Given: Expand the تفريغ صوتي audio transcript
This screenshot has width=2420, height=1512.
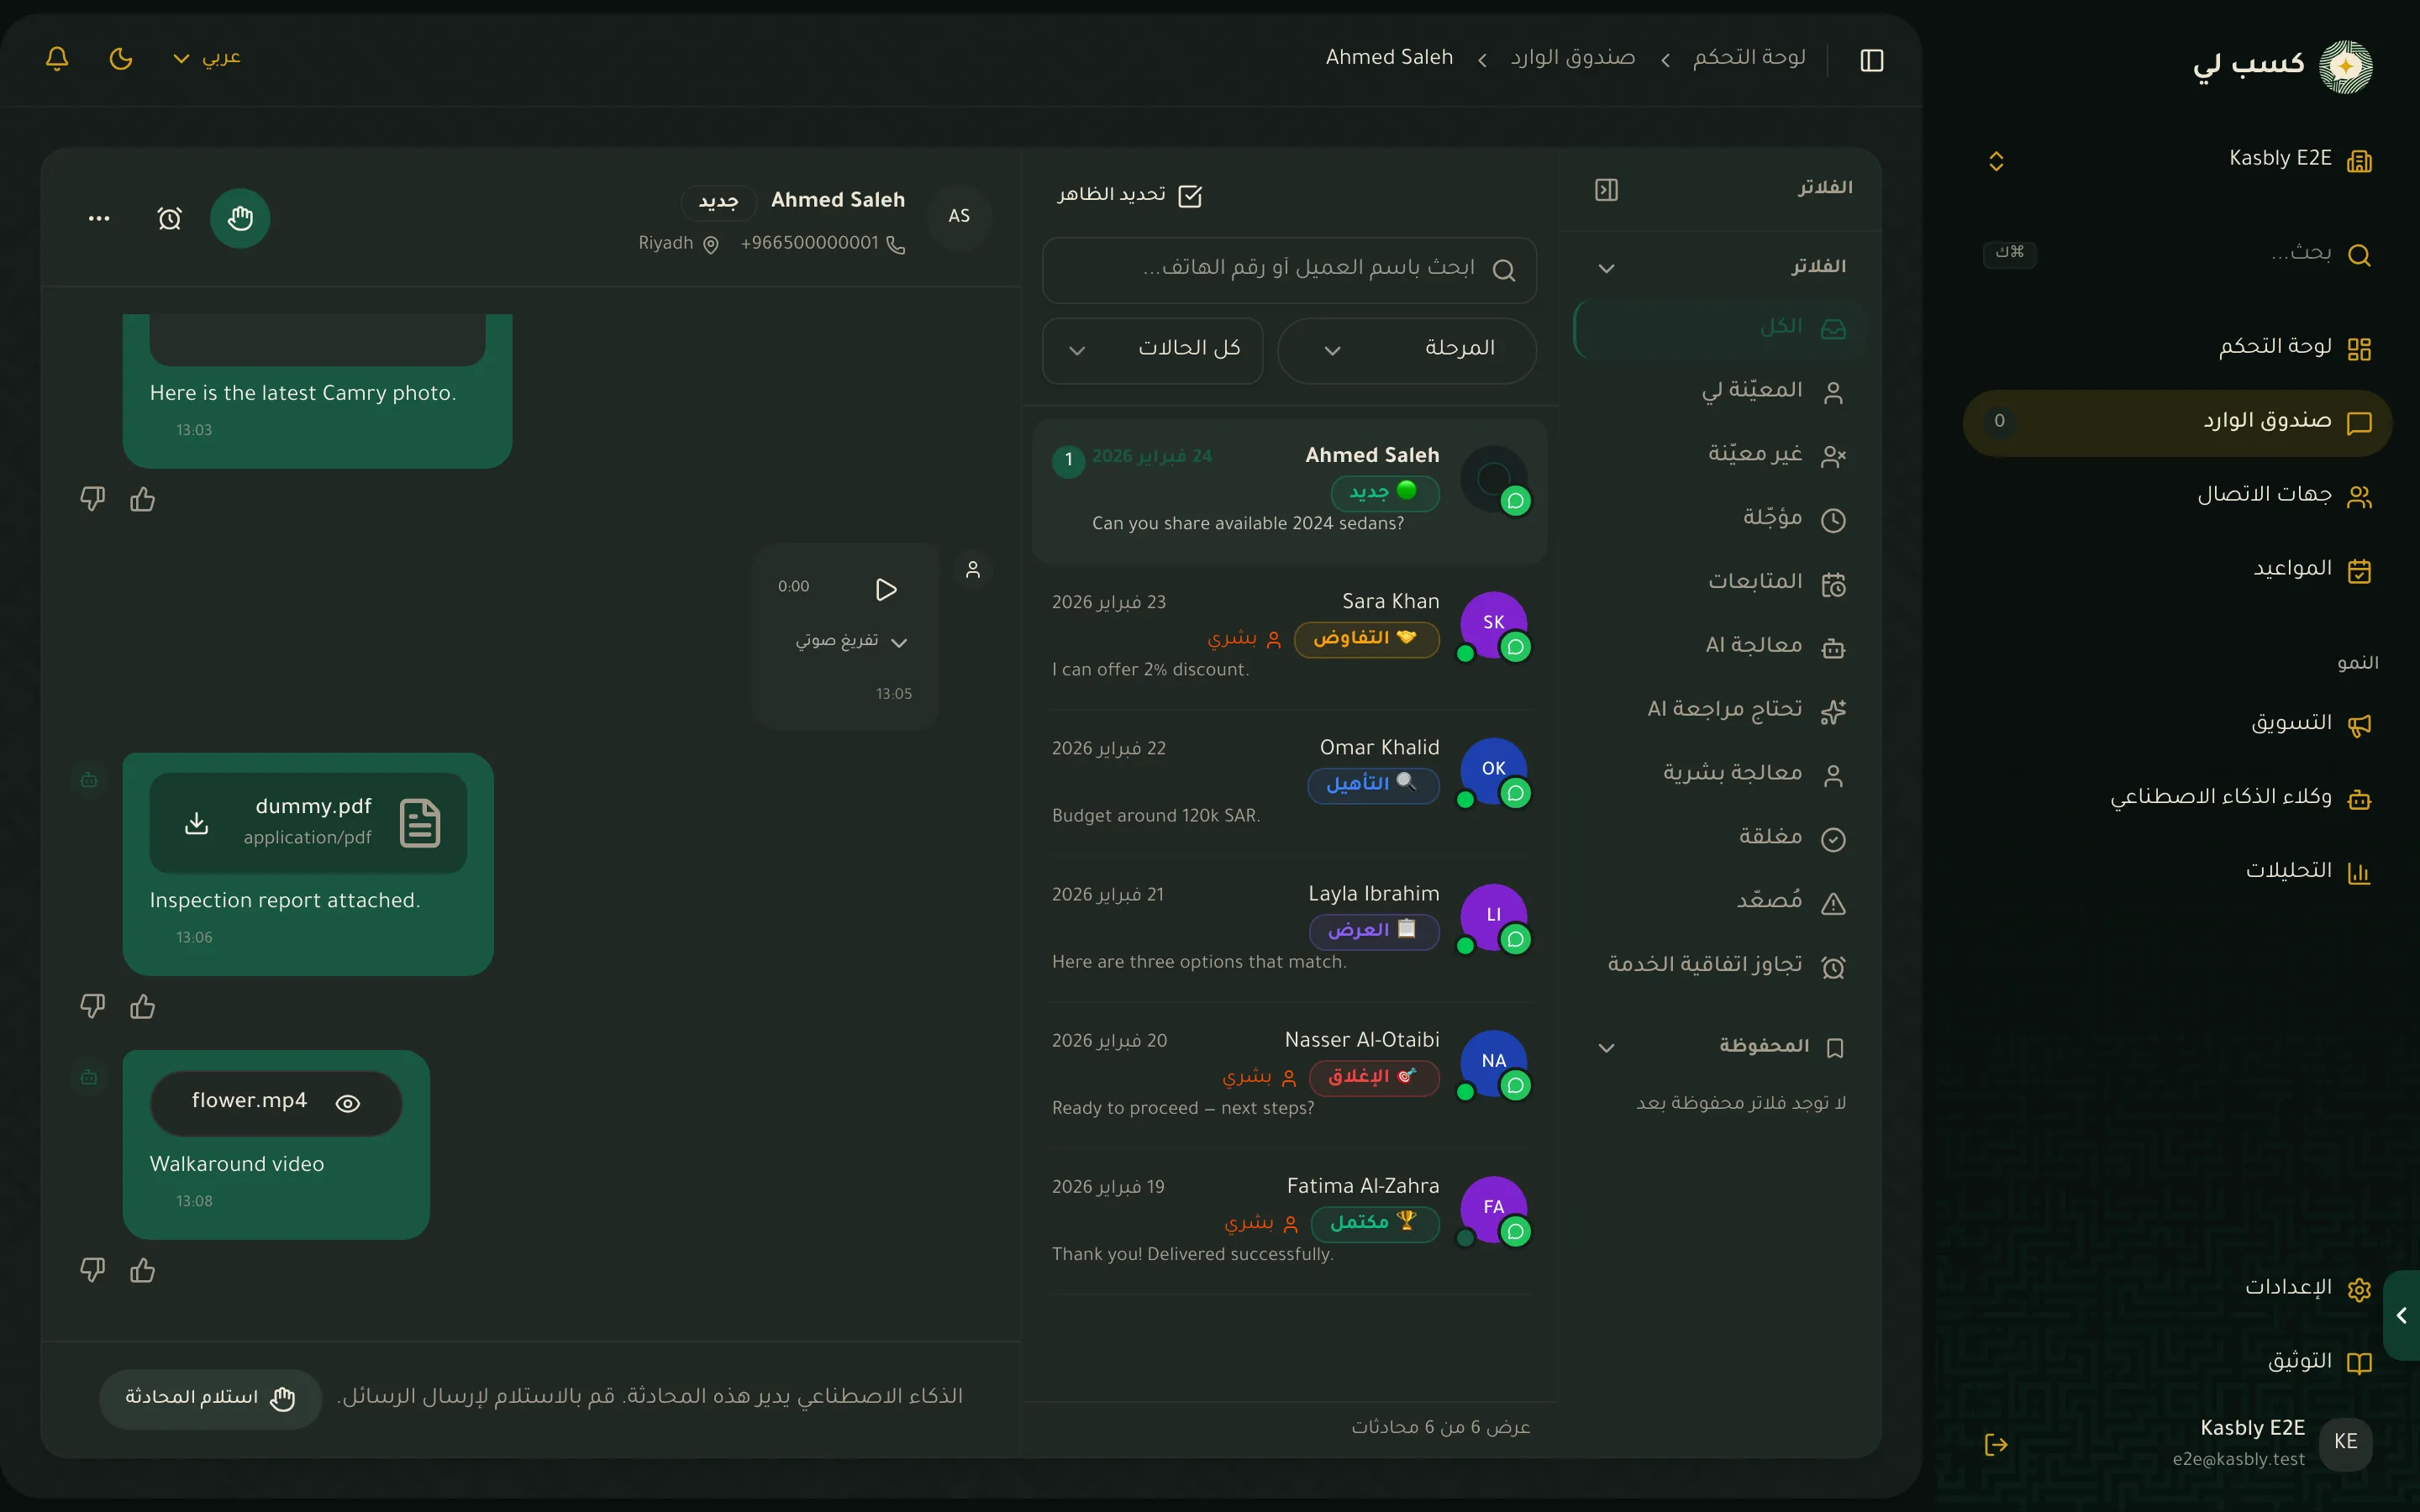Looking at the screenshot, I should [851, 641].
